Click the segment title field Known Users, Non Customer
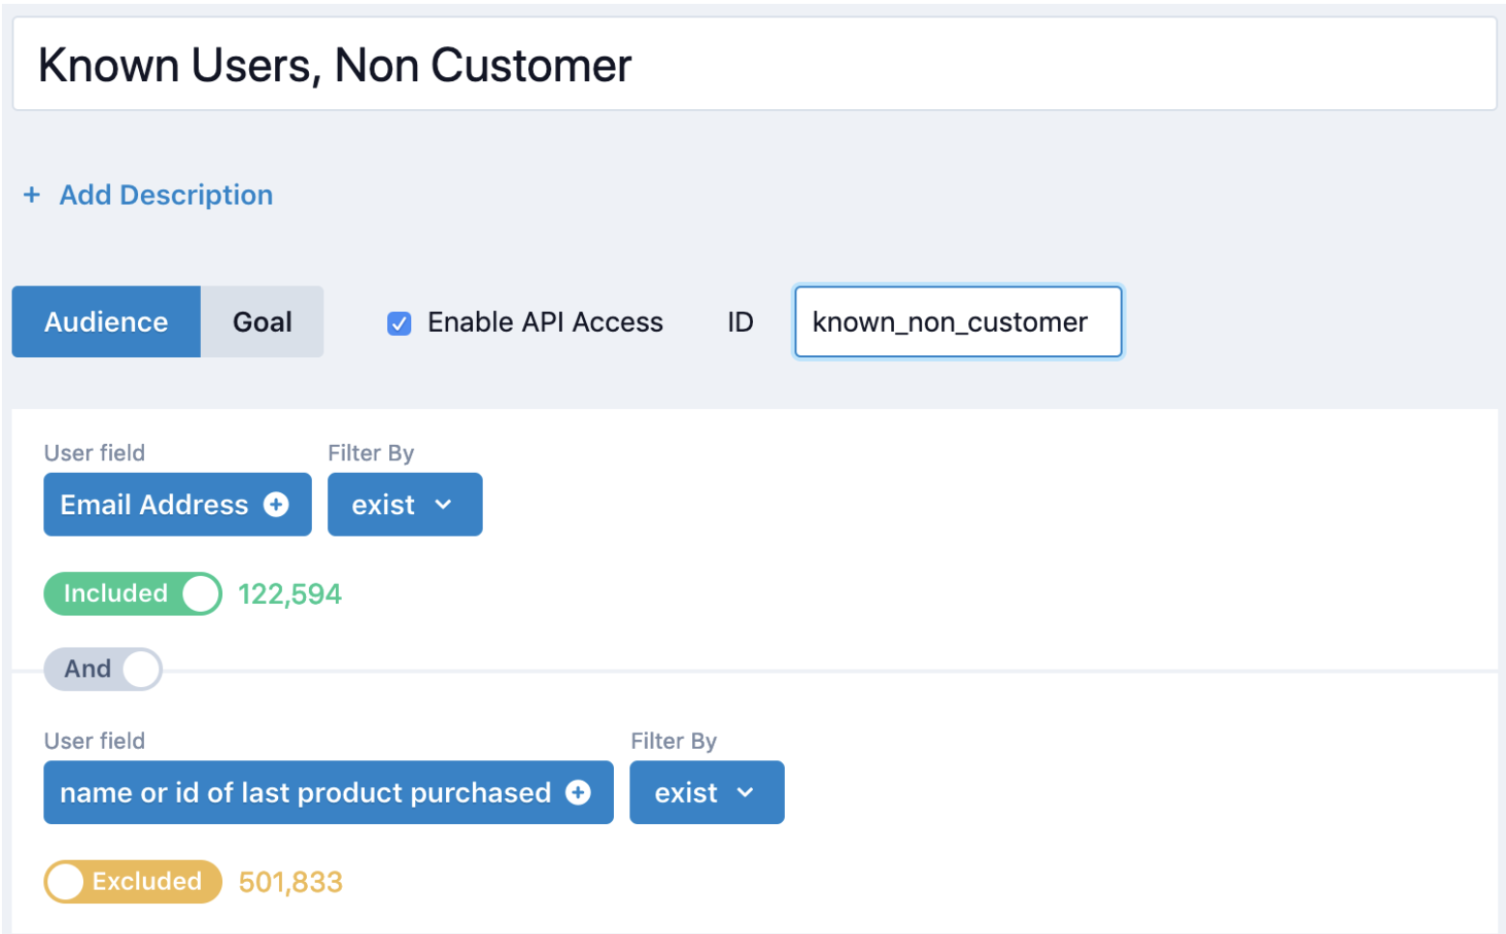 (753, 66)
